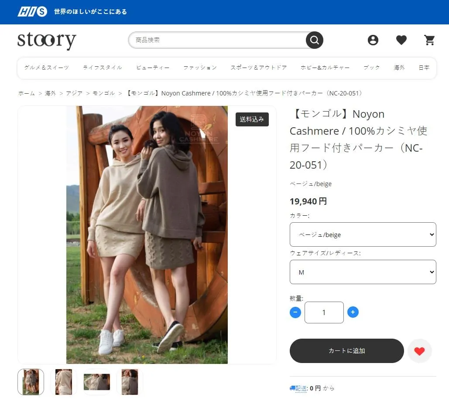Increase quantity with plus button
This screenshot has height=404, width=449.
pyautogui.click(x=353, y=312)
